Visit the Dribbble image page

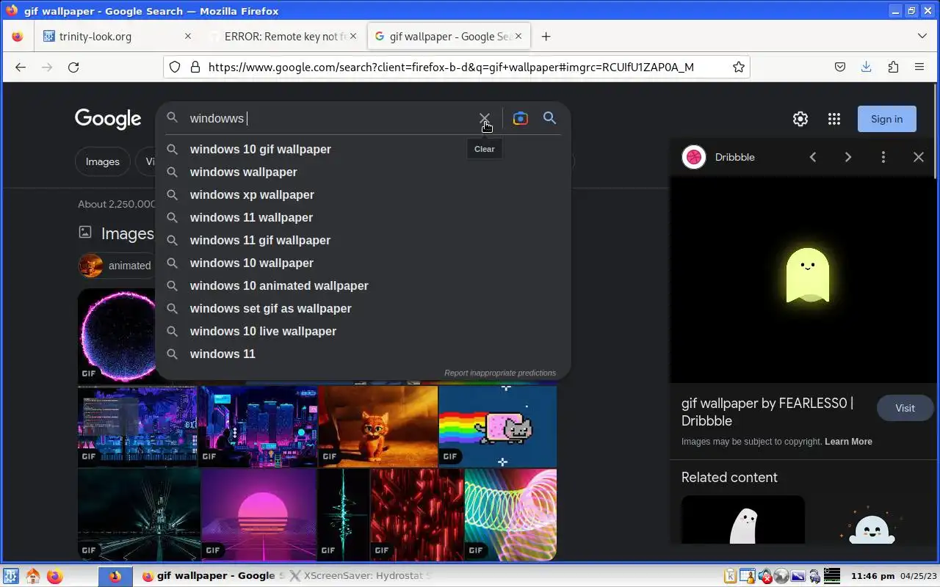coord(905,408)
